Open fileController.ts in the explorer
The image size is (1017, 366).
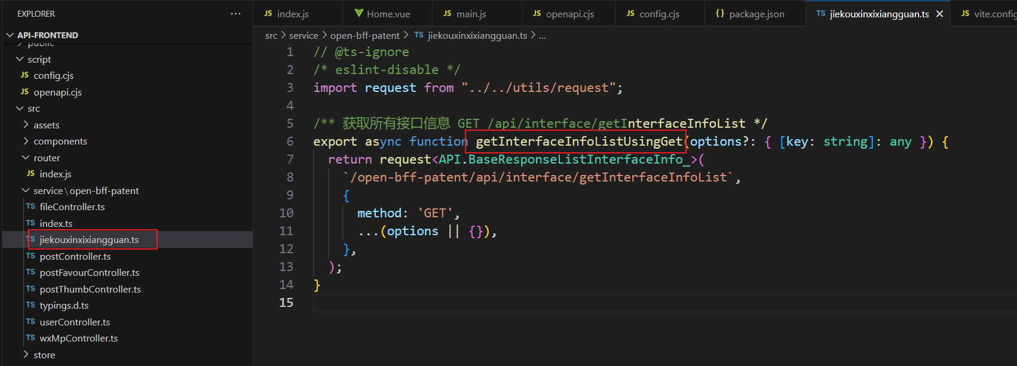pyautogui.click(x=72, y=207)
